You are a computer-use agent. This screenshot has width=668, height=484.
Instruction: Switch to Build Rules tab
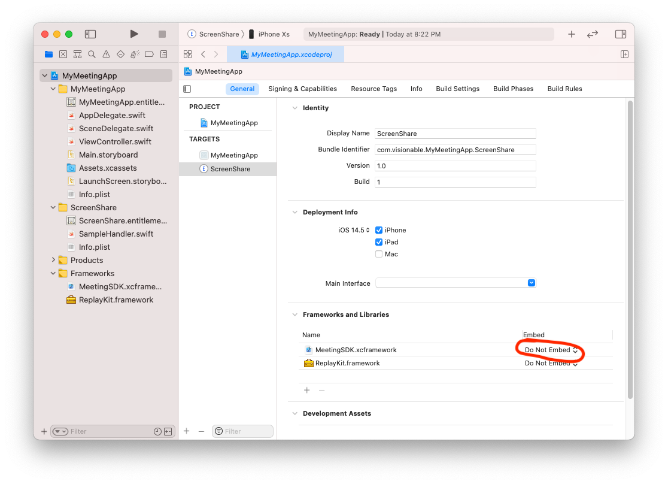pyautogui.click(x=564, y=89)
